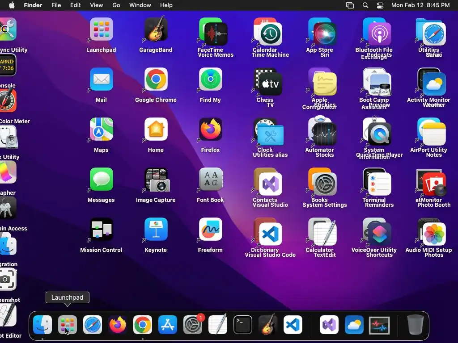Image resolution: width=458 pixels, height=343 pixels.
Task: Open purple Visual Studio in the Dock
Action: click(329, 325)
